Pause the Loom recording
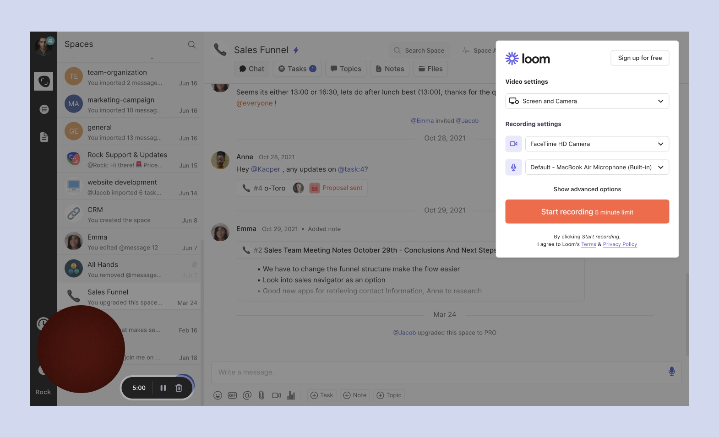719x437 pixels. 163,388
